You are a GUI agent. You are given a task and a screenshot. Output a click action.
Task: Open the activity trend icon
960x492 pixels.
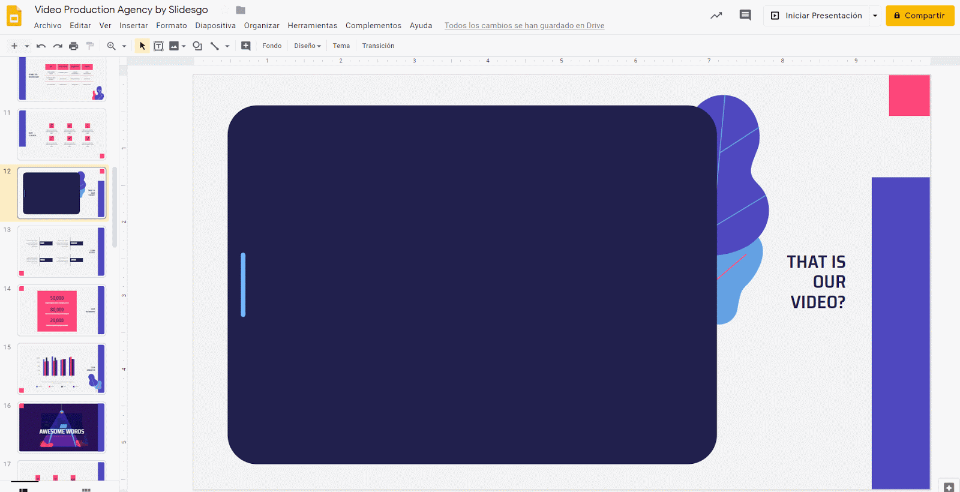coord(716,16)
